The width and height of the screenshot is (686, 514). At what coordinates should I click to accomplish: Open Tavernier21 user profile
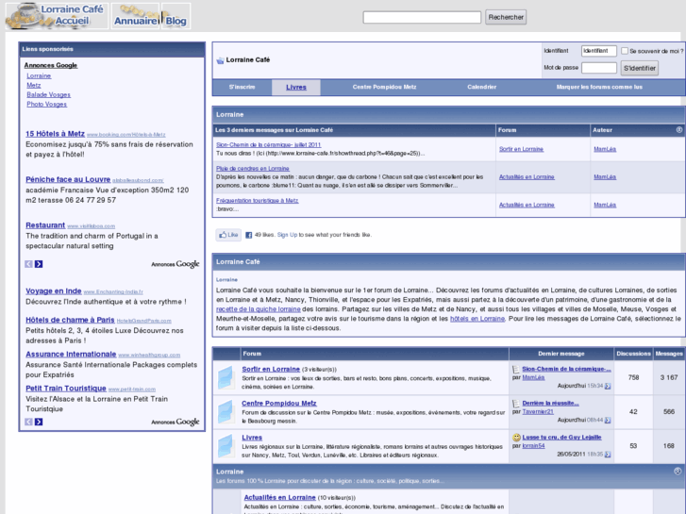click(x=538, y=411)
